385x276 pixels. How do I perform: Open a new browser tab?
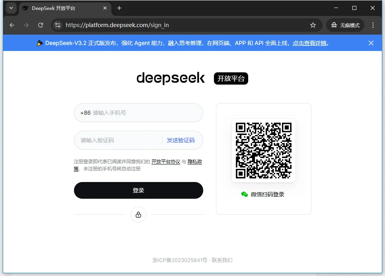pyautogui.click(x=119, y=8)
